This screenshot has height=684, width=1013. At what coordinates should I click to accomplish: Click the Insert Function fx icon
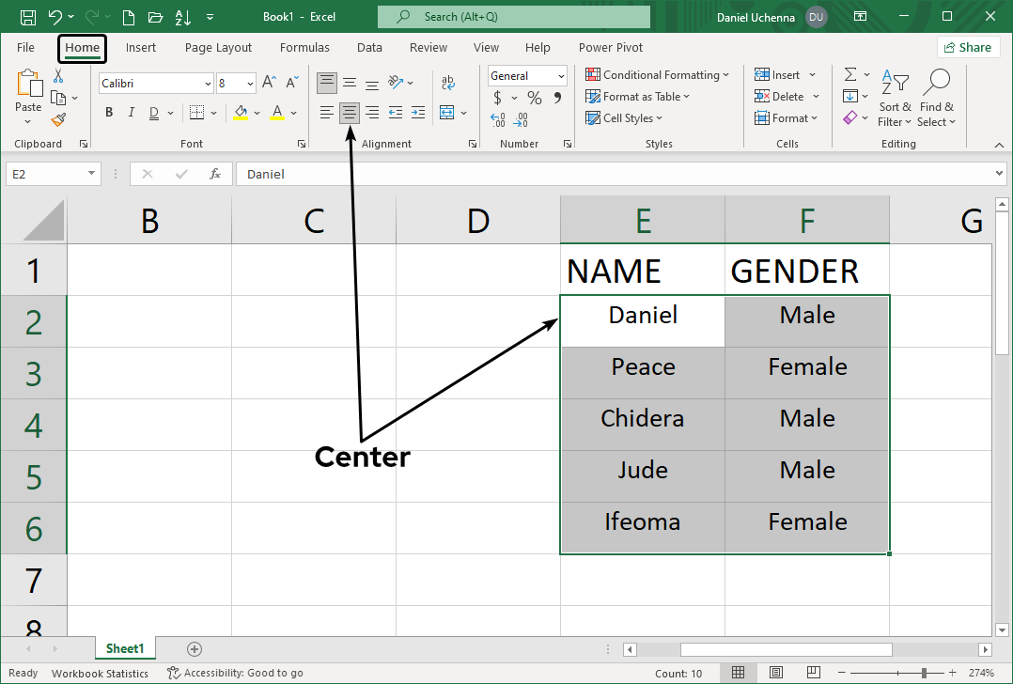[215, 174]
